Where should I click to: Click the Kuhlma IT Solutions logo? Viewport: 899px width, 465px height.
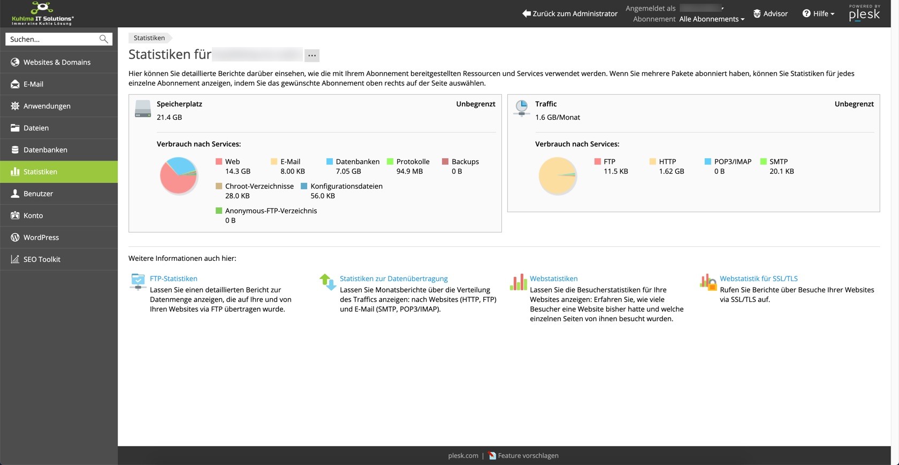pyautogui.click(x=42, y=13)
